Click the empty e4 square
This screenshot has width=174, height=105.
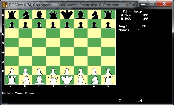point(67,52)
